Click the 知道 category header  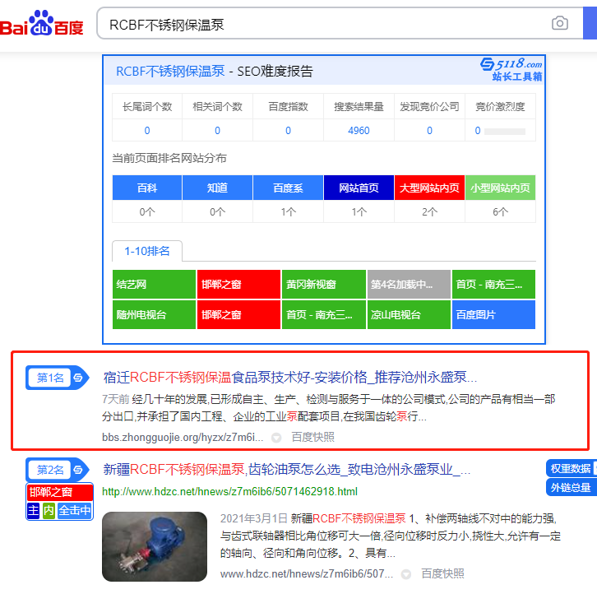click(x=217, y=188)
